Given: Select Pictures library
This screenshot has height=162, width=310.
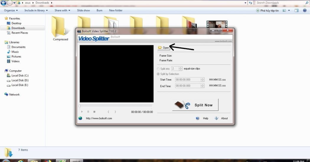Looking at the screenshot, I should pyautogui.click(x=16, y=57).
